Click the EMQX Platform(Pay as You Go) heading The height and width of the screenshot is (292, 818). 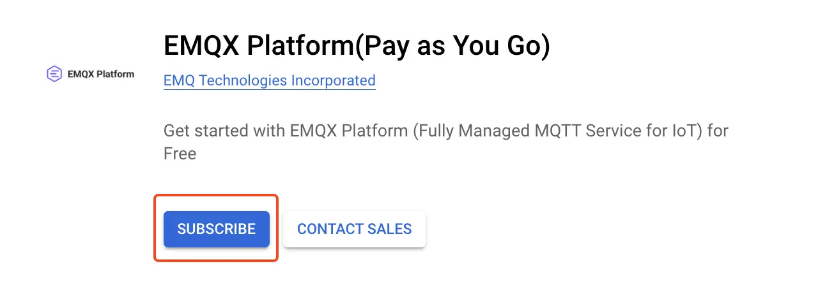[357, 47]
